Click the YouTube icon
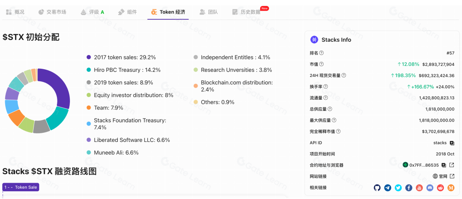 [x=419, y=188]
